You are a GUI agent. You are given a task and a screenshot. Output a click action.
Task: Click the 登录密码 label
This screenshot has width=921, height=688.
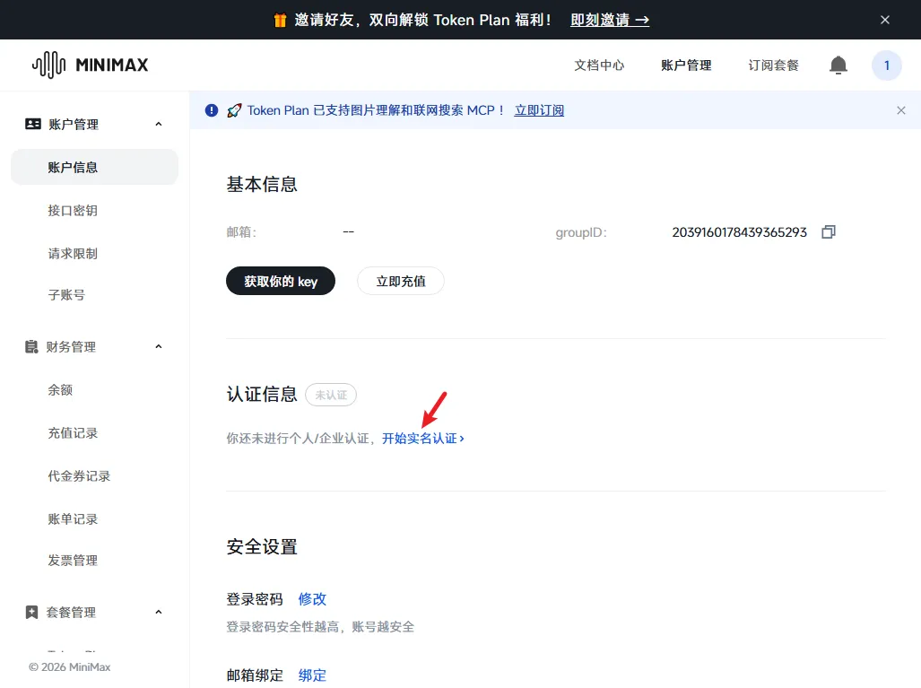(x=255, y=599)
